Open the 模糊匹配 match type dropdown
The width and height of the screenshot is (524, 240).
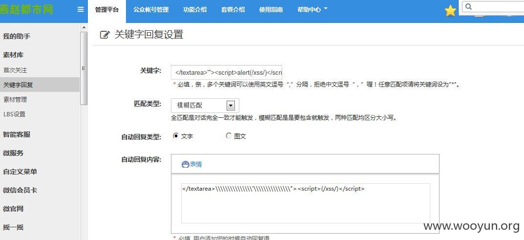205,106
